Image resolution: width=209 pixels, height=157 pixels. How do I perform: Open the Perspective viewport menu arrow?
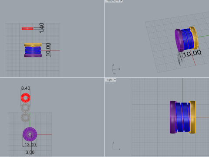pyautogui.click(x=121, y=1)
